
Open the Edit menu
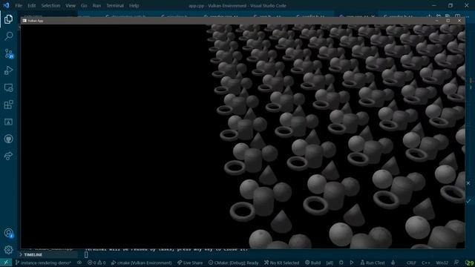[x=31, y=5]
